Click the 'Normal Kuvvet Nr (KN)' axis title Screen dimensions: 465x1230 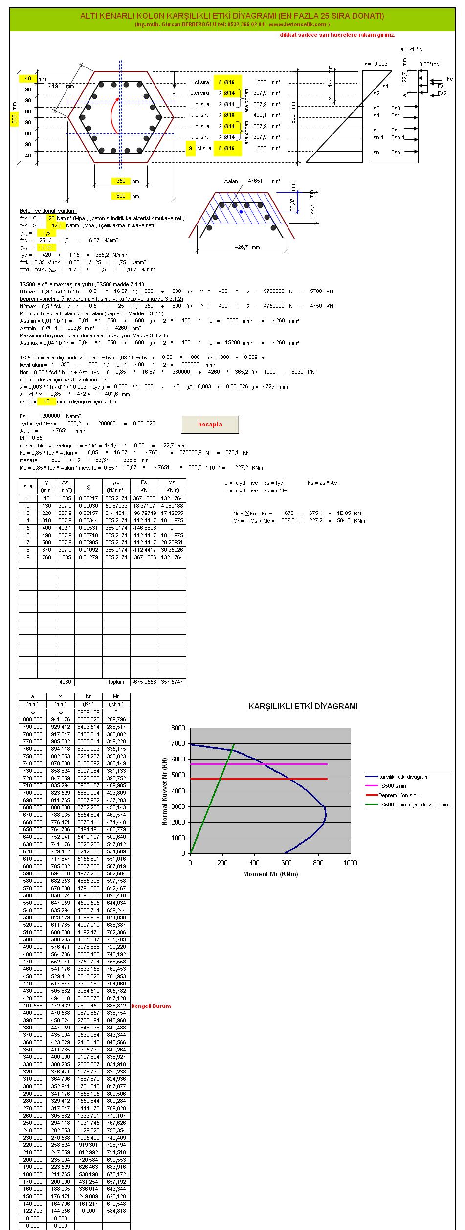165,791
